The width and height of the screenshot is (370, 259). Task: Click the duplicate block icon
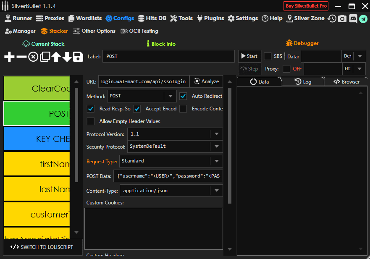[45, 57]
